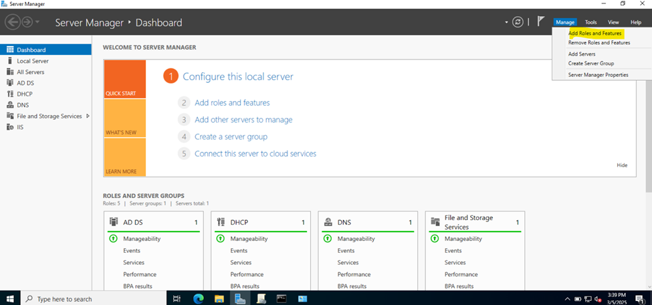Open File and Storage Services tile header
Viewport: 652px width, 305px height.
coord(475,223)
